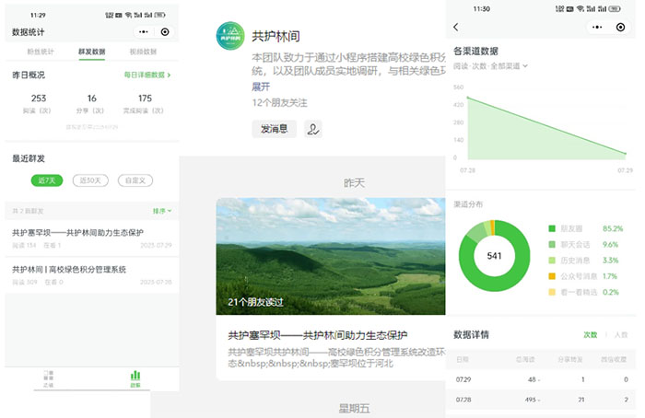645x418 pixels.
Task: Open the 每日详细数据 link
Action: click(x=147, y=75)
